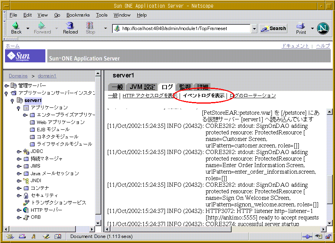Open Navigator from status bar icon
This screenshot has width=335, height=243.
(x=10, y=236)
